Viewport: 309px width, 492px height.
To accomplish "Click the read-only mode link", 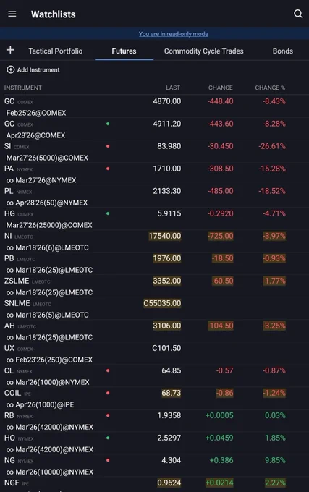I will click(x=174, y=34).
